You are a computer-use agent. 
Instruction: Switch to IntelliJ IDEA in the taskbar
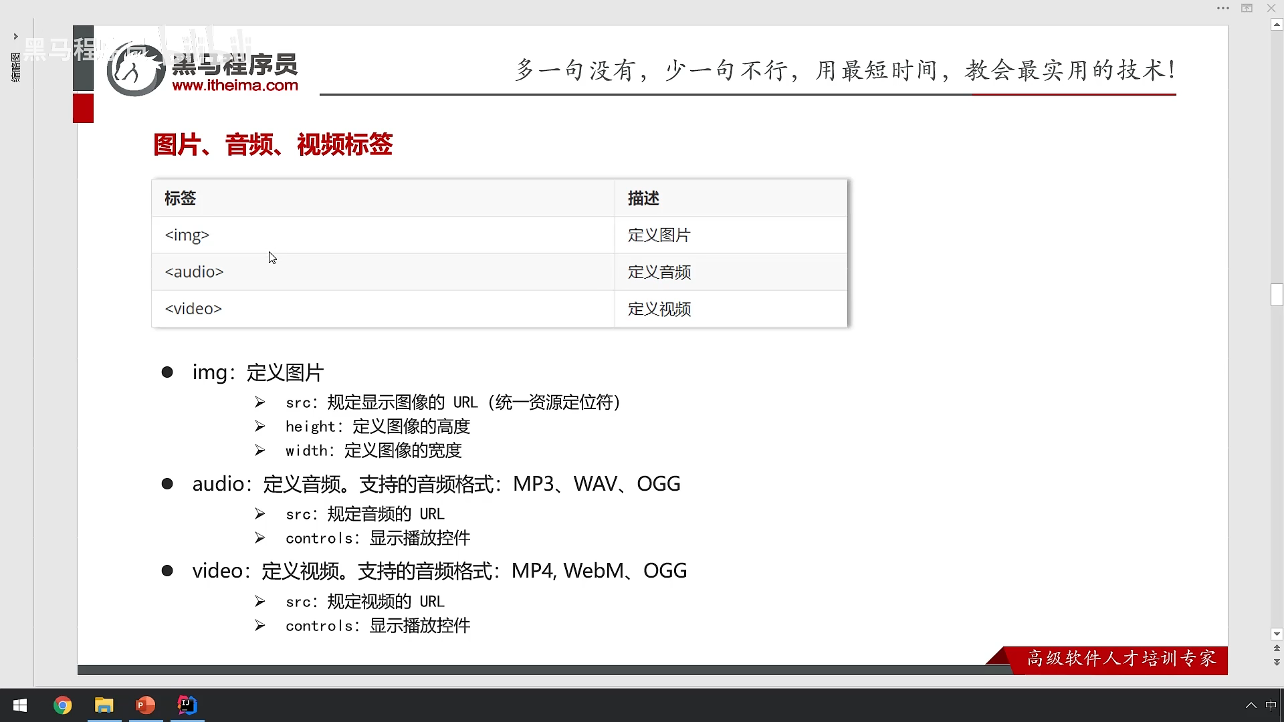(187, 705)
